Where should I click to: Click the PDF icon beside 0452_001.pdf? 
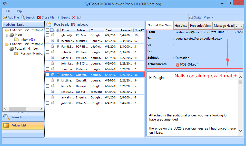click(x=177, y=65)
